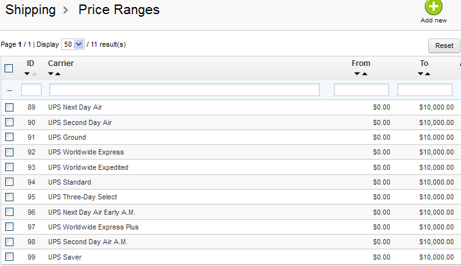Click ID 89 cell
The image size is (461, 266).
(x=31, y=107)
